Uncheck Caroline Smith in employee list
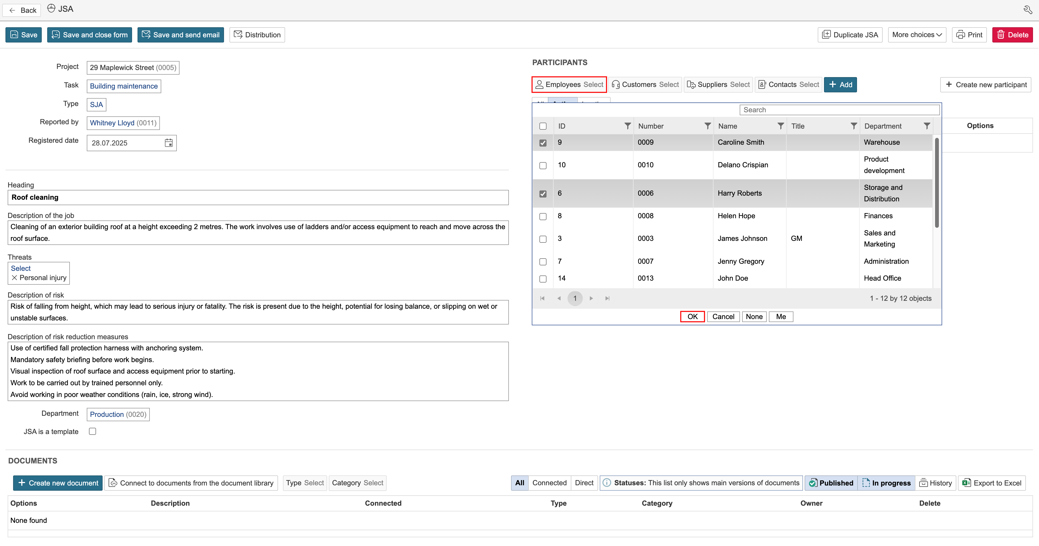1039x546 pixels. click(543, 143)
